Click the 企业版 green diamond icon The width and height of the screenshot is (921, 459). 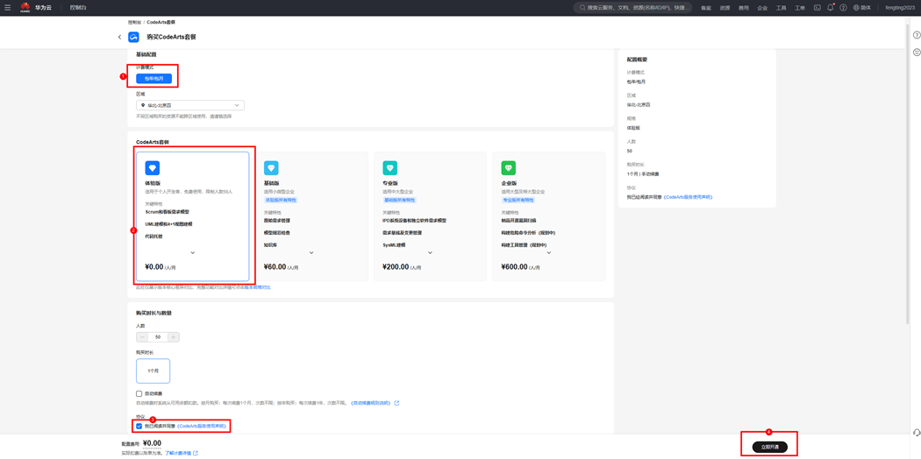508,168
